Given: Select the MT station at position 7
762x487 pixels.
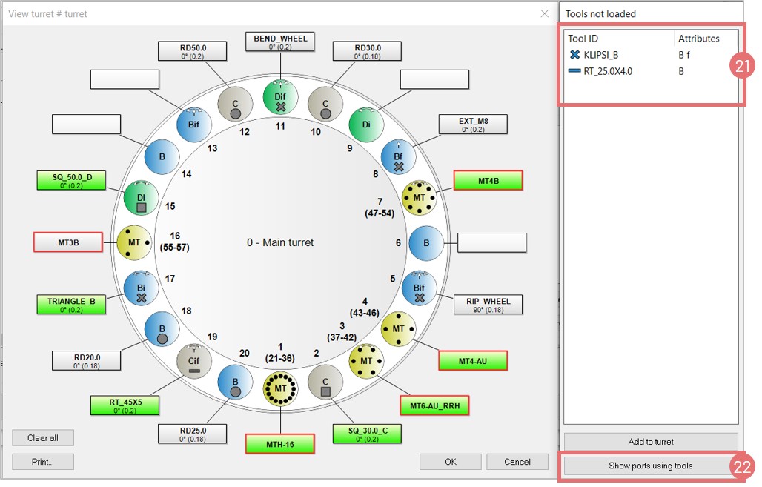Looking at the screenshot, I should pyautogui.click(x=419, y=197).
